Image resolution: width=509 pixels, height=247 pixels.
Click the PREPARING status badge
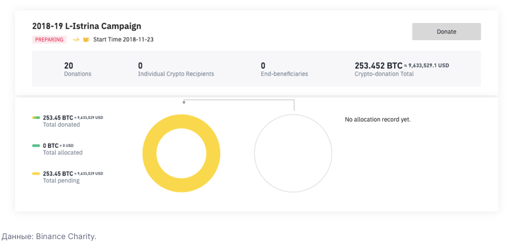coord(49,39)
